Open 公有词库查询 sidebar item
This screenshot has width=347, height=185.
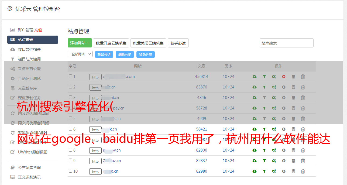point(29,167)
